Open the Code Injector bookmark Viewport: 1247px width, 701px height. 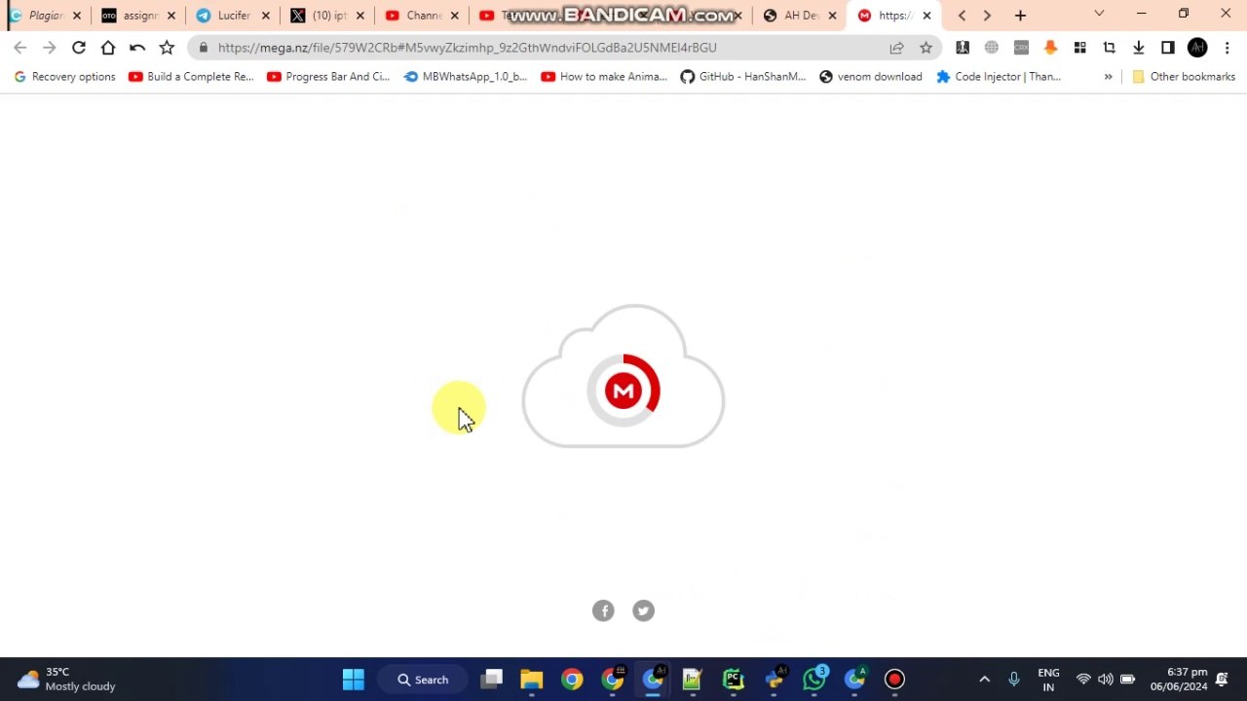click(999, 77)
